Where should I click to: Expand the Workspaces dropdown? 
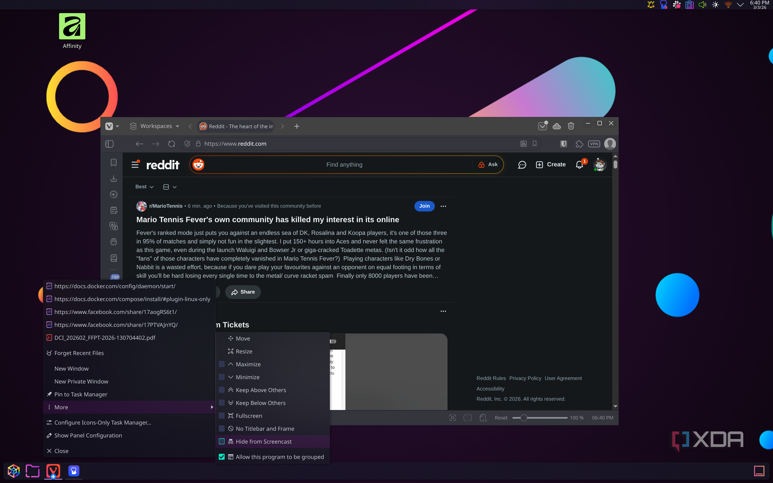pyautogui.click(x=155, y=126)
